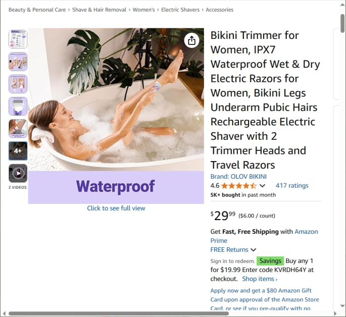The image size is (346, 317).
Task: Click the Shop items link
Action: [x=260, y=279]
